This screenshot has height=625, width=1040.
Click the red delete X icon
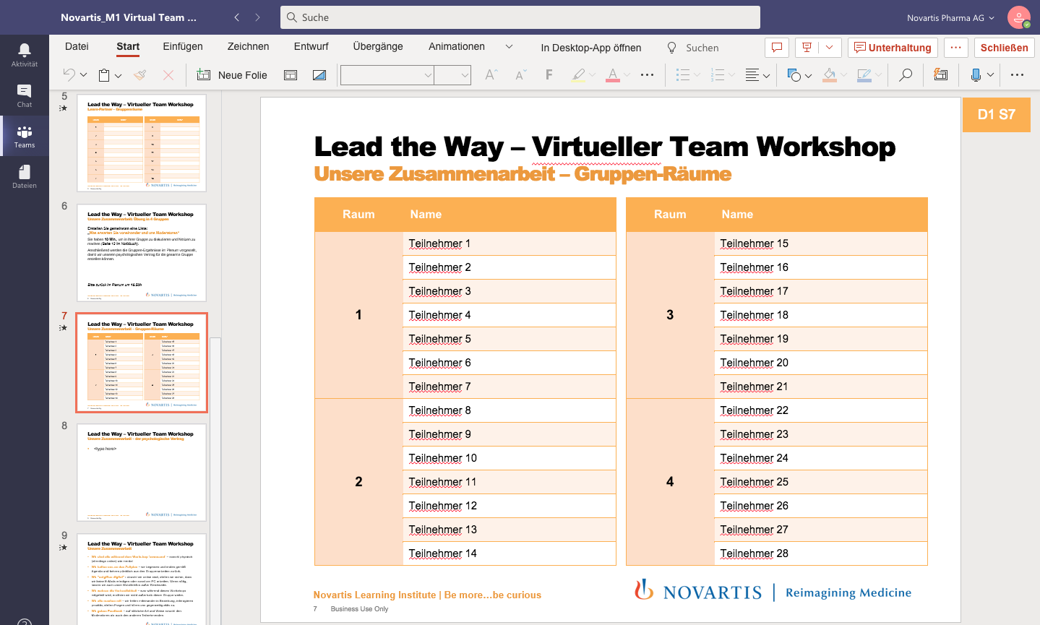[x=168, y=74]
